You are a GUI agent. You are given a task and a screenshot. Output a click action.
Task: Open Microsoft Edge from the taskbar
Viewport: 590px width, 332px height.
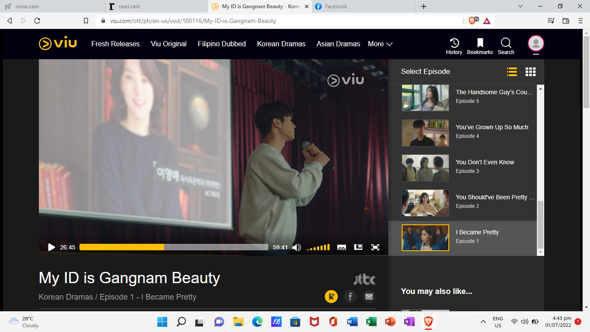pos(257,322)
